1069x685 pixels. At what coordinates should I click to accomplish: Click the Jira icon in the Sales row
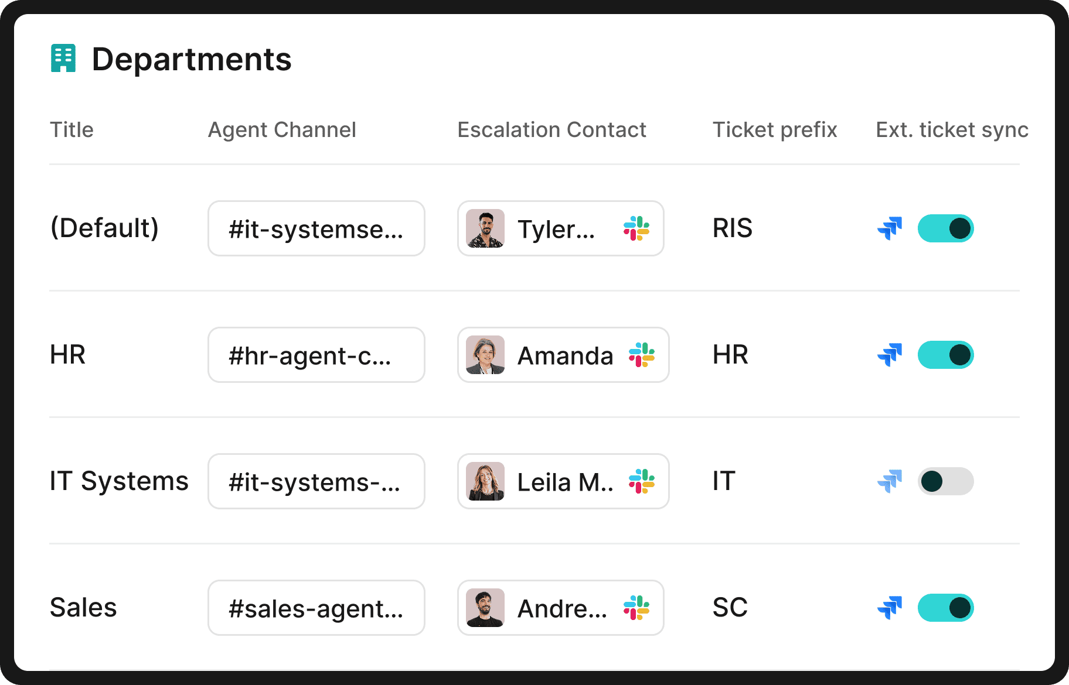click(889, 608)
